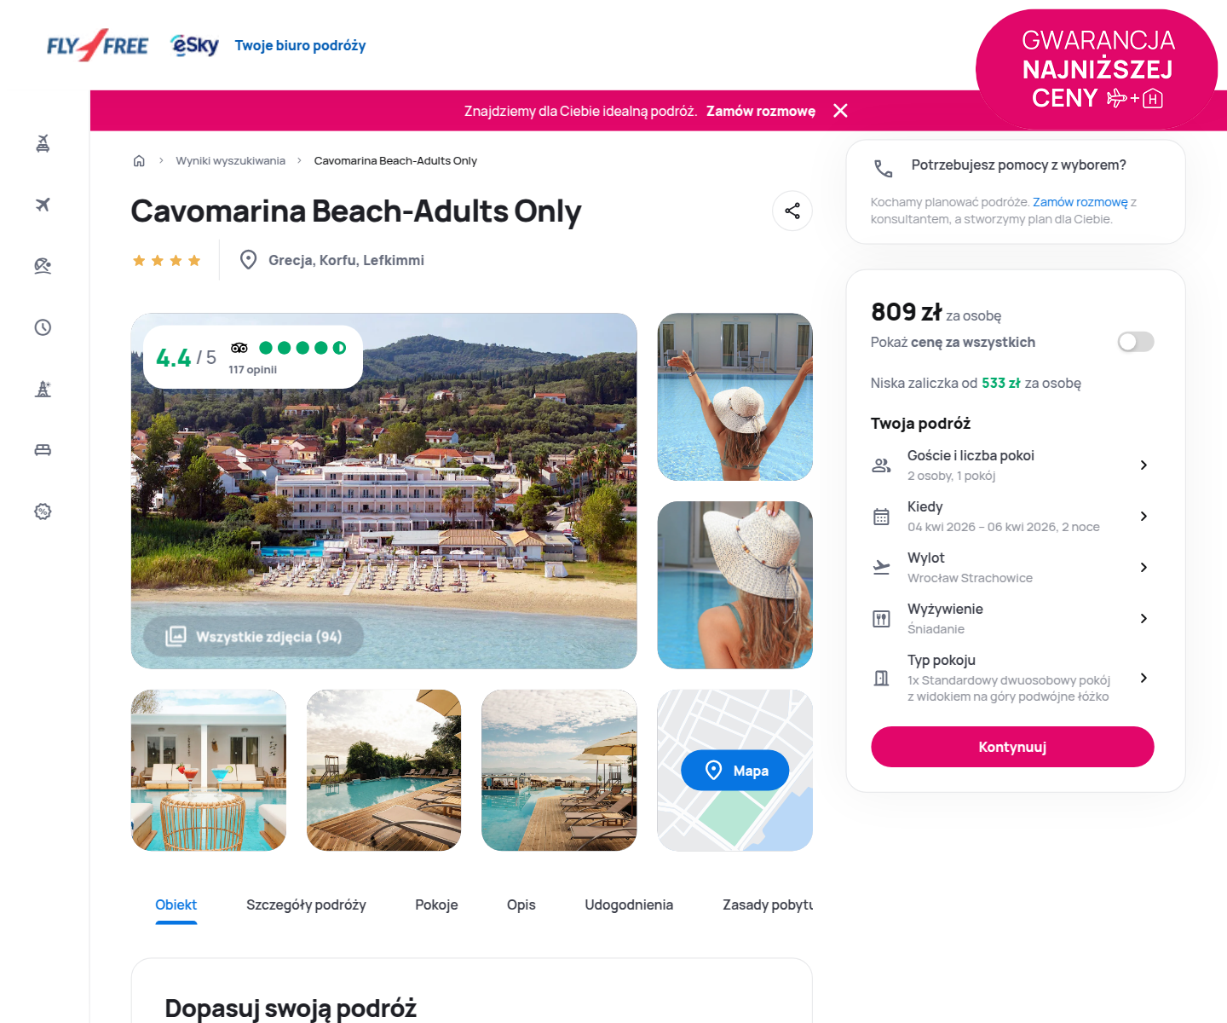Close the pink 'Zamów rozmowę' banner

click(x=840, y=111)
